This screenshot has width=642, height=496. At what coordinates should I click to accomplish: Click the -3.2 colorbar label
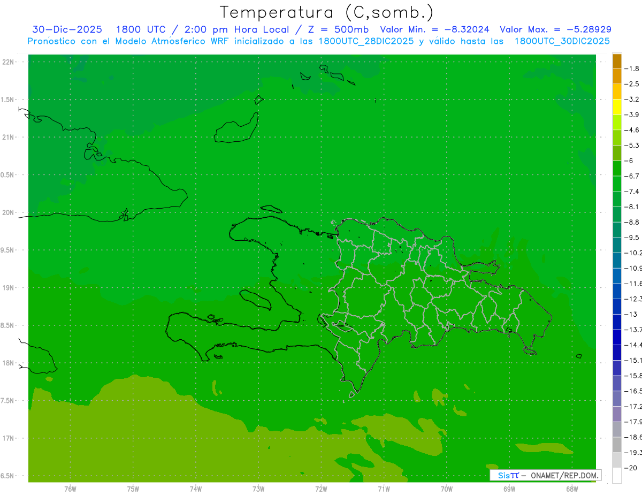[632, 100]
